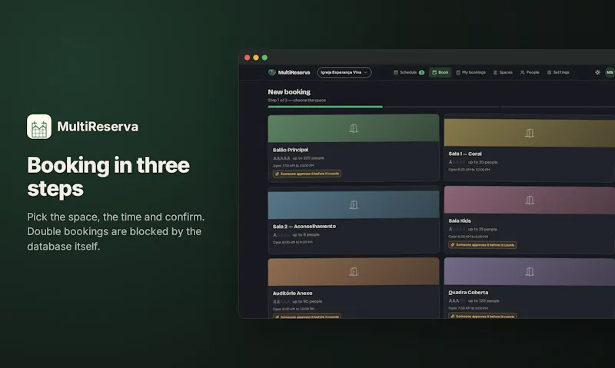Click door icon on Sala 2 — Aconselhamento card
Viewport: 615px width, 368px height.
(354, 204)
